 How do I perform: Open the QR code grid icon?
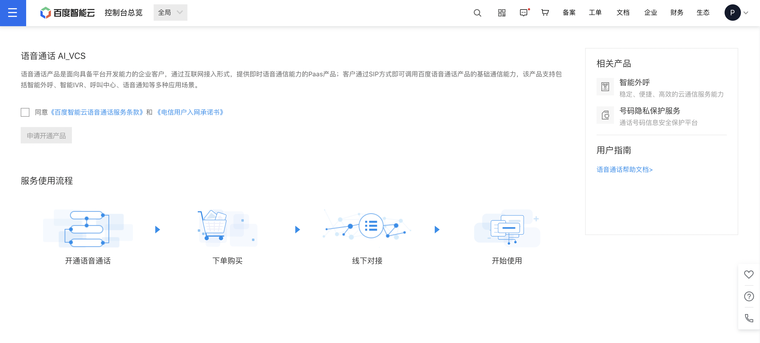coord(501,13)
